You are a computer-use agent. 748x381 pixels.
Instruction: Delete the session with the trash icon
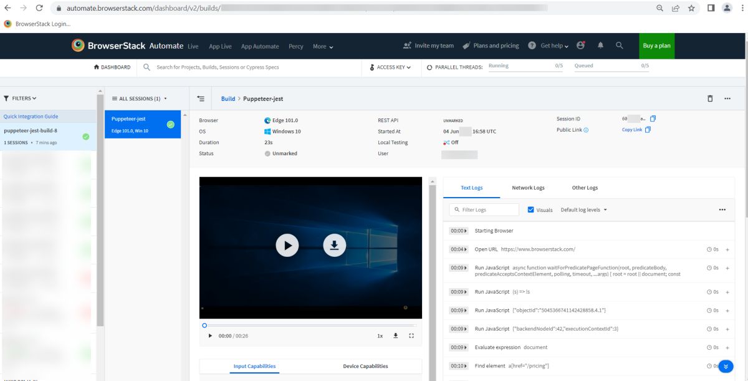click(710, 99)
